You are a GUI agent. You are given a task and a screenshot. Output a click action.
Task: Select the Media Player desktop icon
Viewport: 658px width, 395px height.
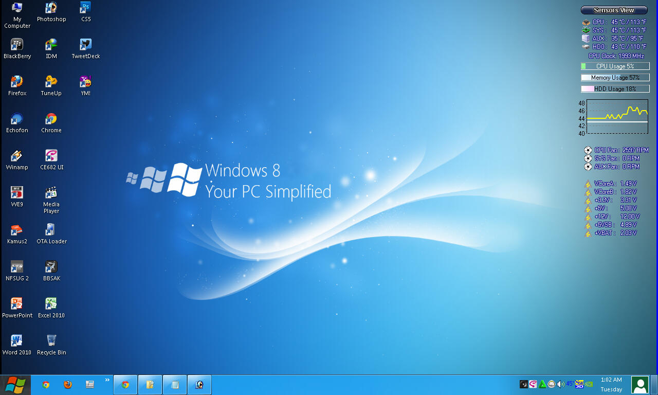click(x=51, y=200)
